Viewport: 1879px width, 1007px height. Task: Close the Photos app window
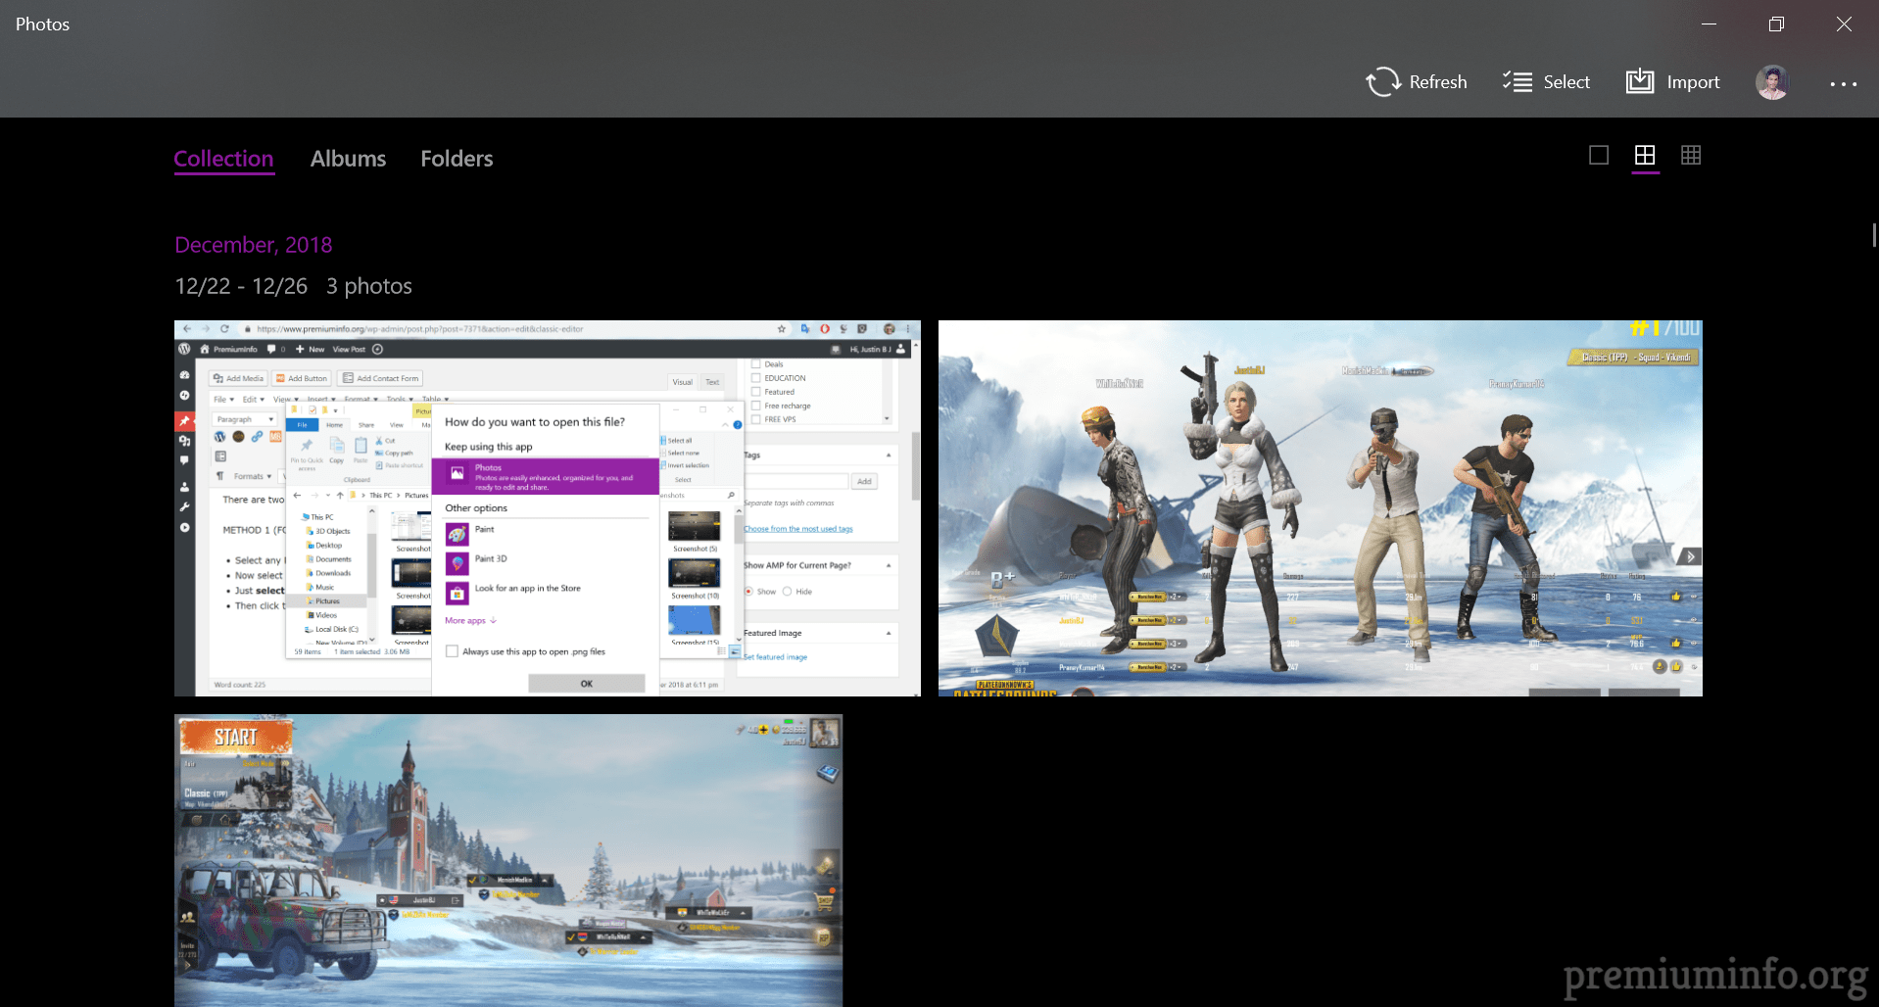(1844, 24)
